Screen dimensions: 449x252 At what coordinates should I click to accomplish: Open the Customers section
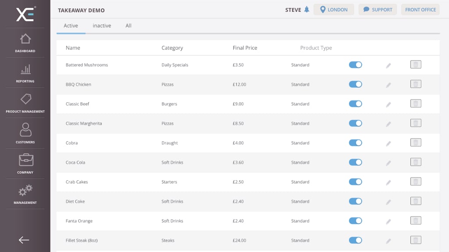tap(25, 134)
